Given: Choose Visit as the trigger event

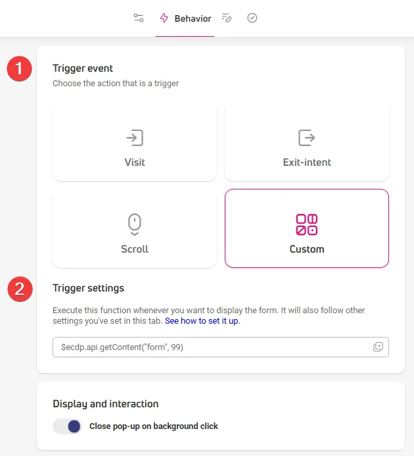Looking at the screenshot, I should 135,143.
